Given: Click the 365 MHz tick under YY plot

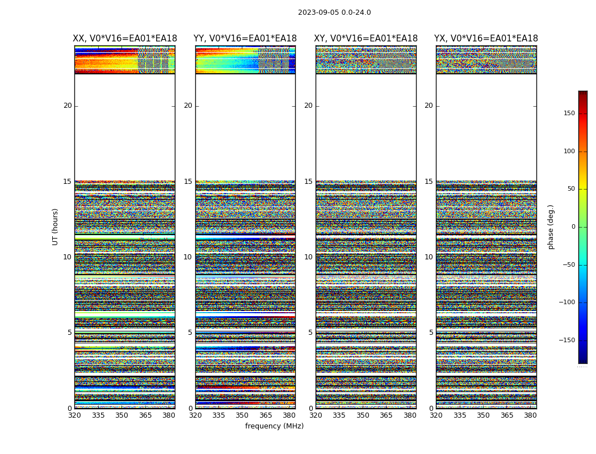Looking at the screenshot, I should coord(266,415).
